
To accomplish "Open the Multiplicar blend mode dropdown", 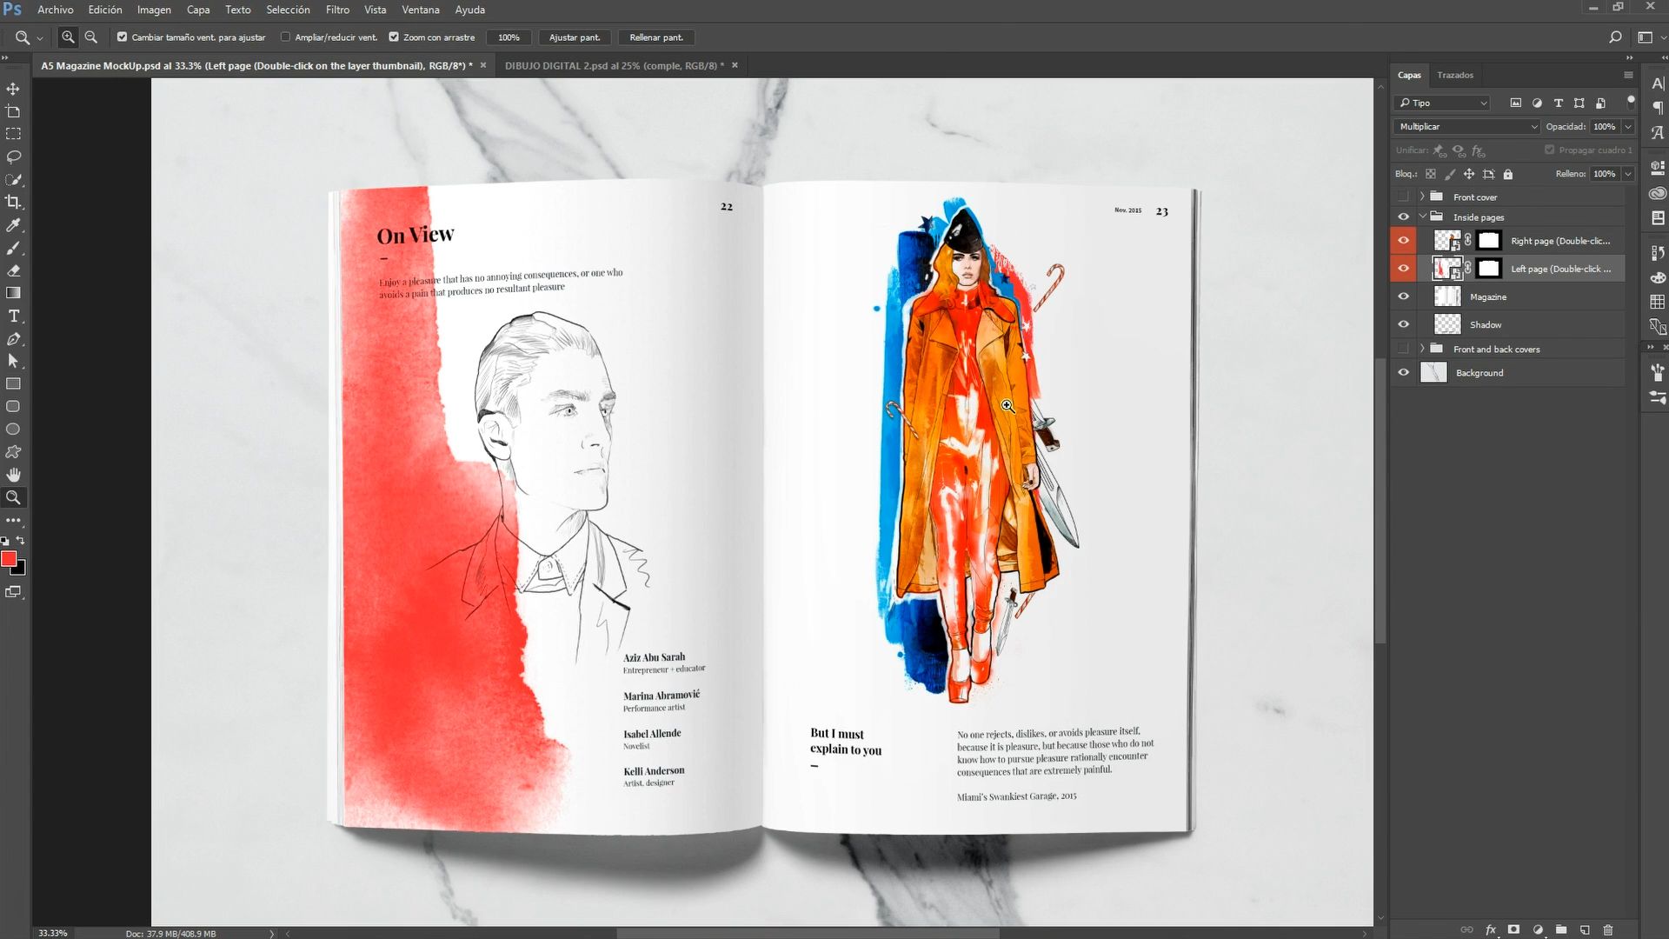I will tap(1467, 127).
